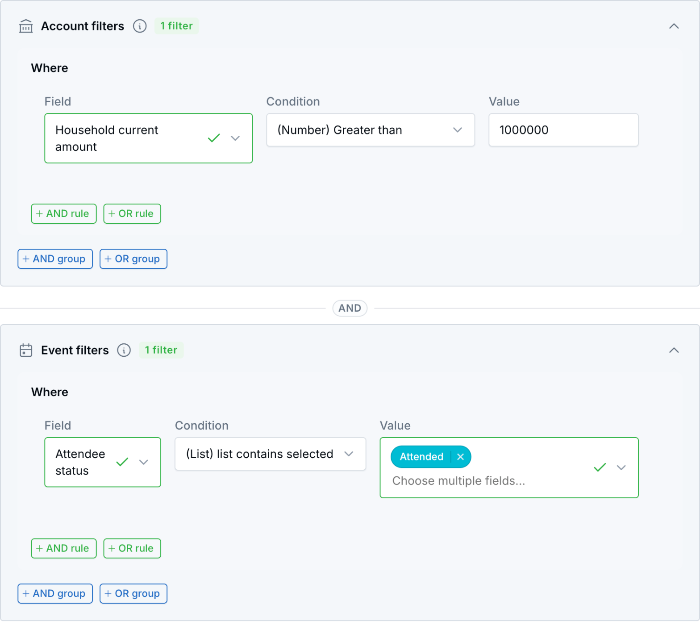Click the 1000000 value input
Viewport: 700px width, 622px height.
[x=563, y=130]
